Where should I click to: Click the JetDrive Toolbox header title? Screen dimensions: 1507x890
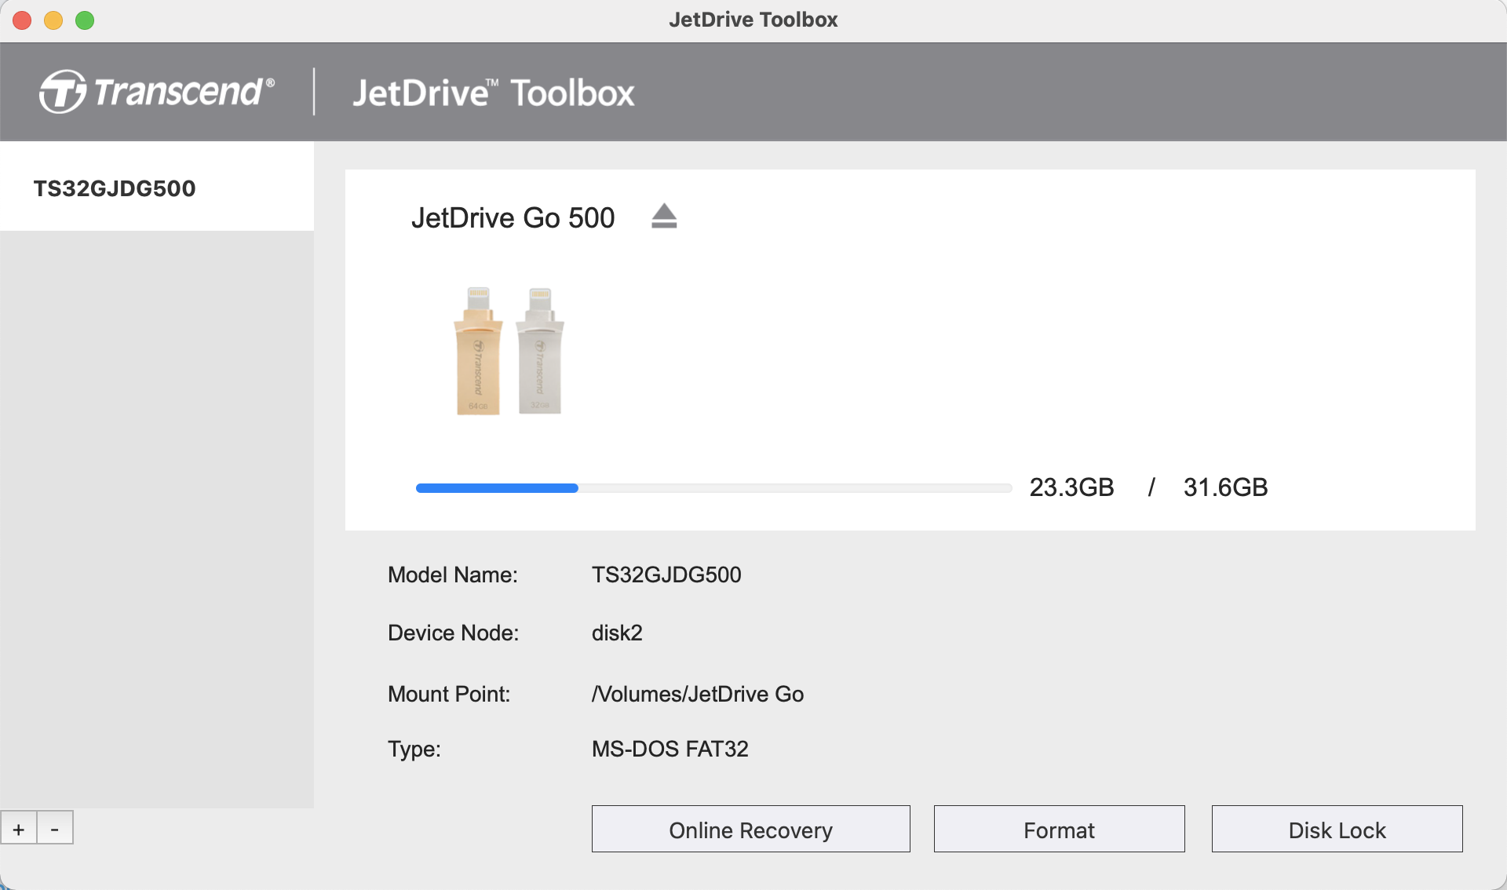click(493, 93)
